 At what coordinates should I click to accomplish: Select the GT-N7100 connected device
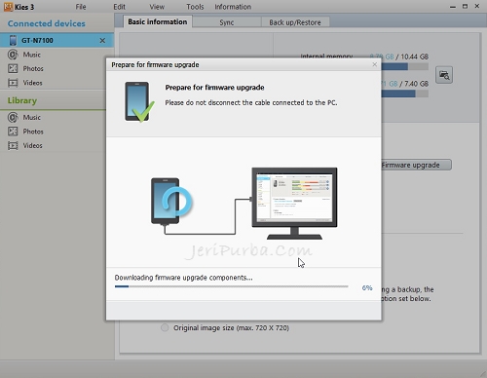(x=56, y=40)
